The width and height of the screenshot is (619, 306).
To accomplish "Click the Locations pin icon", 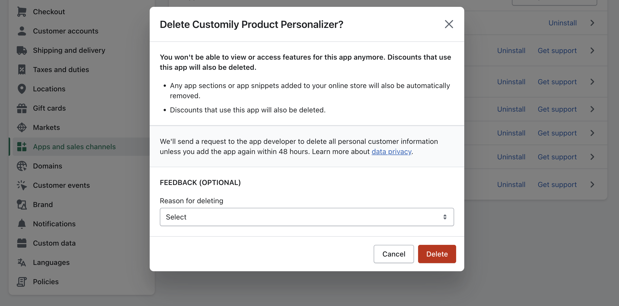I will tap(22, 89).
